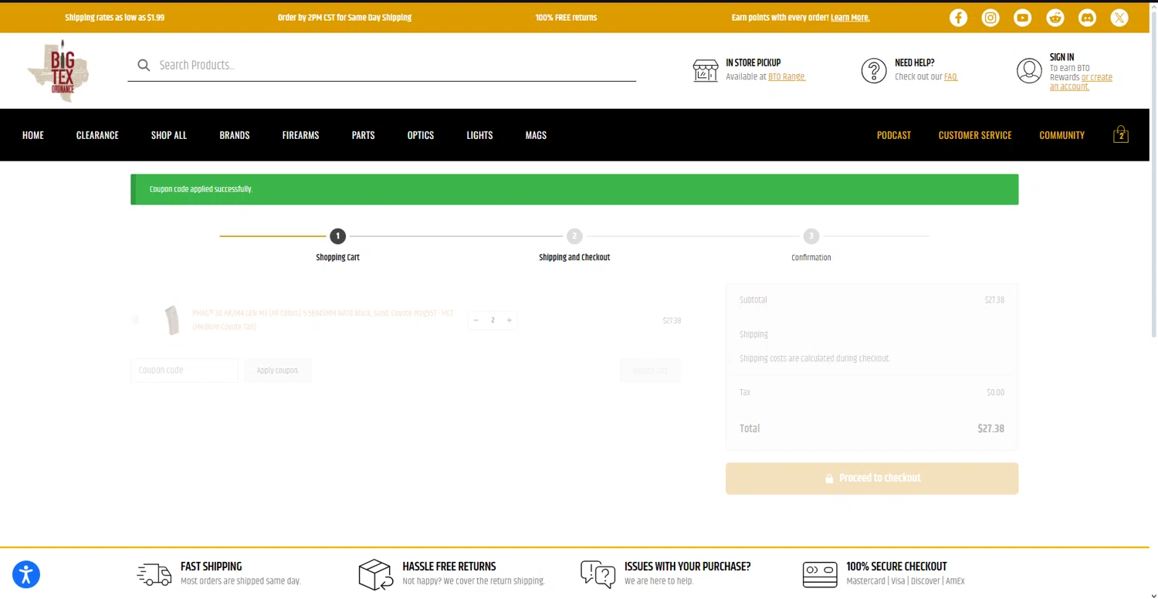Screen dimensions: 1158x599
Task: Open the Firearms menu item
Action: [300, 135]
